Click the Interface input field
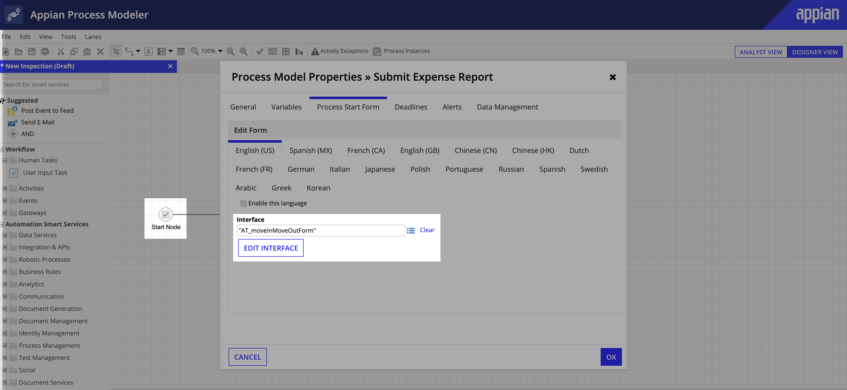 [x=321, y=231]
